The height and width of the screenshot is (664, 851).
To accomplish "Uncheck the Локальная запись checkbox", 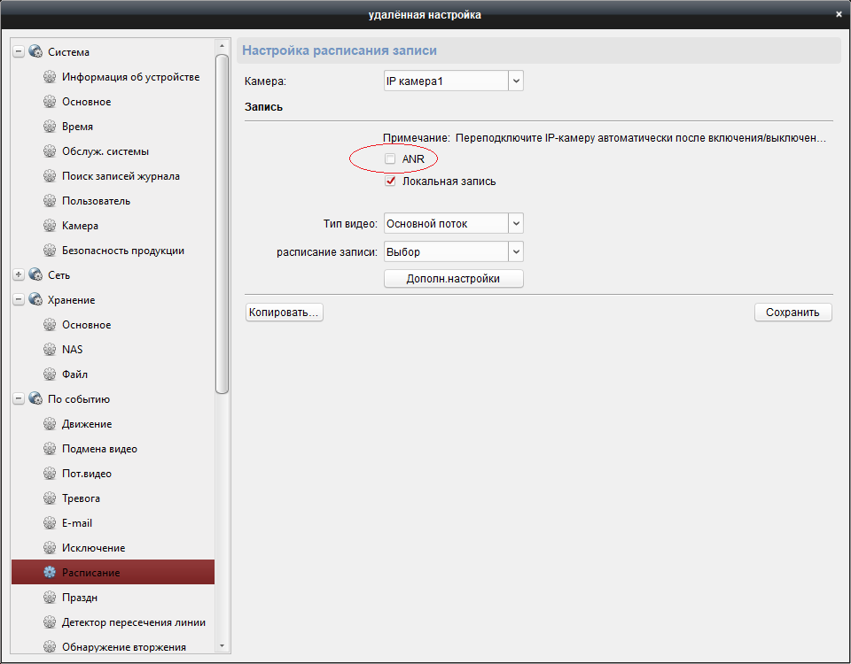I will (x=390, y=181).
